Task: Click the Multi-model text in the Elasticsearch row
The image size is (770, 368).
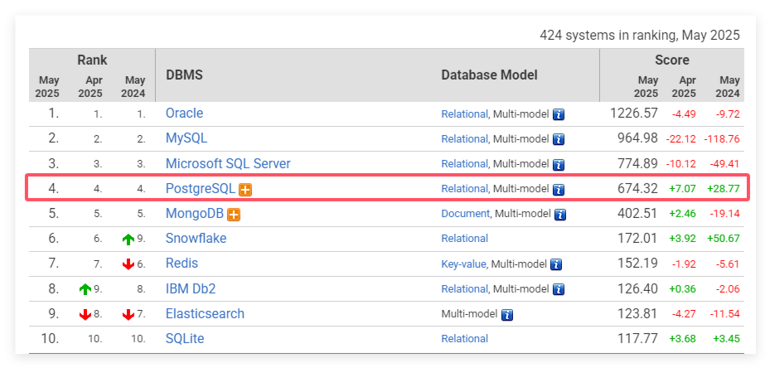Action: point(469,314)
